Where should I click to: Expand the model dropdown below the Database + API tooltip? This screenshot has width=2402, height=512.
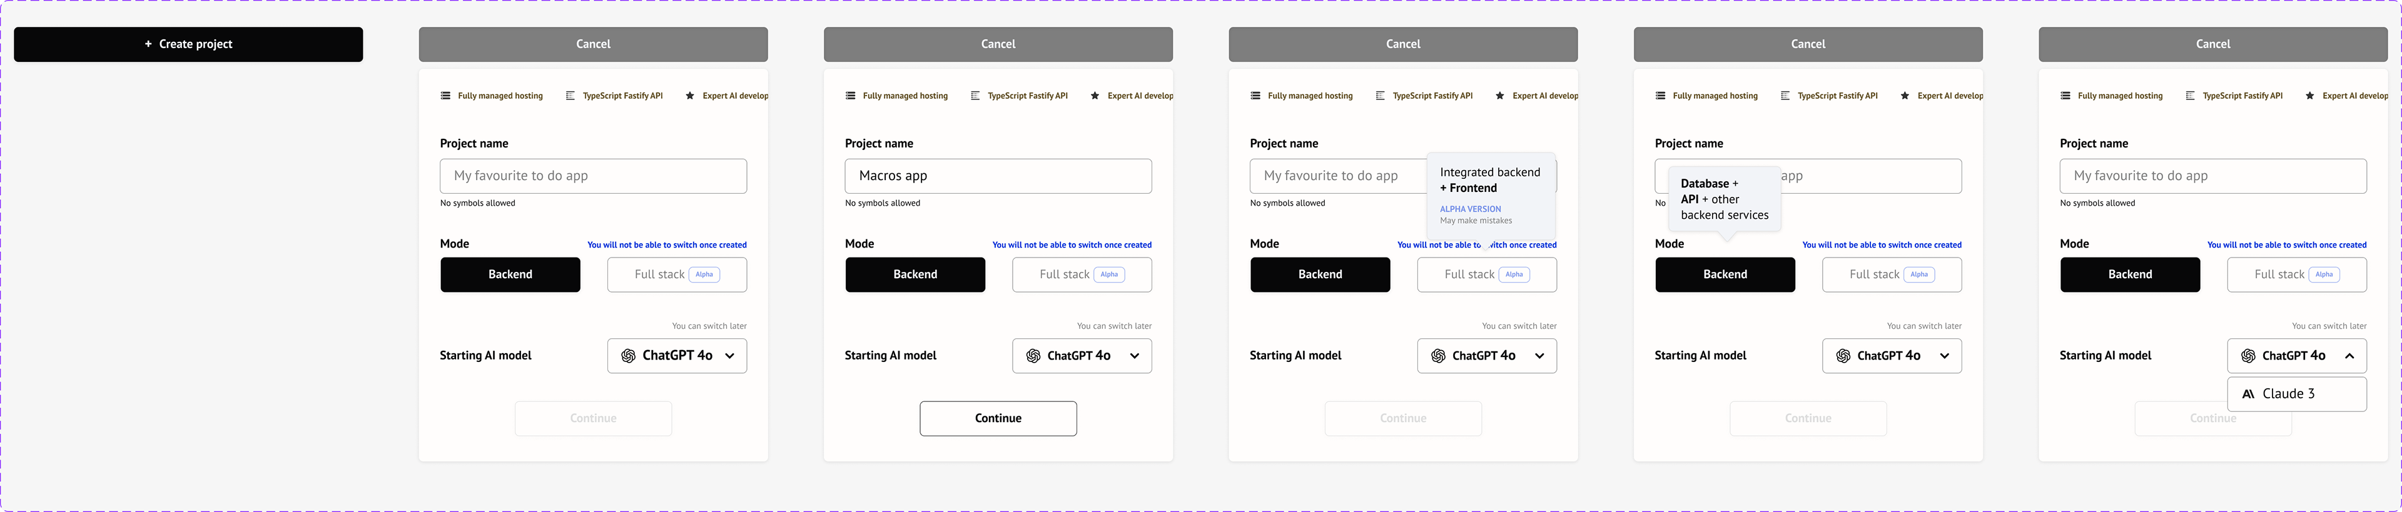pyautogui.click(x=1892, y=355)
